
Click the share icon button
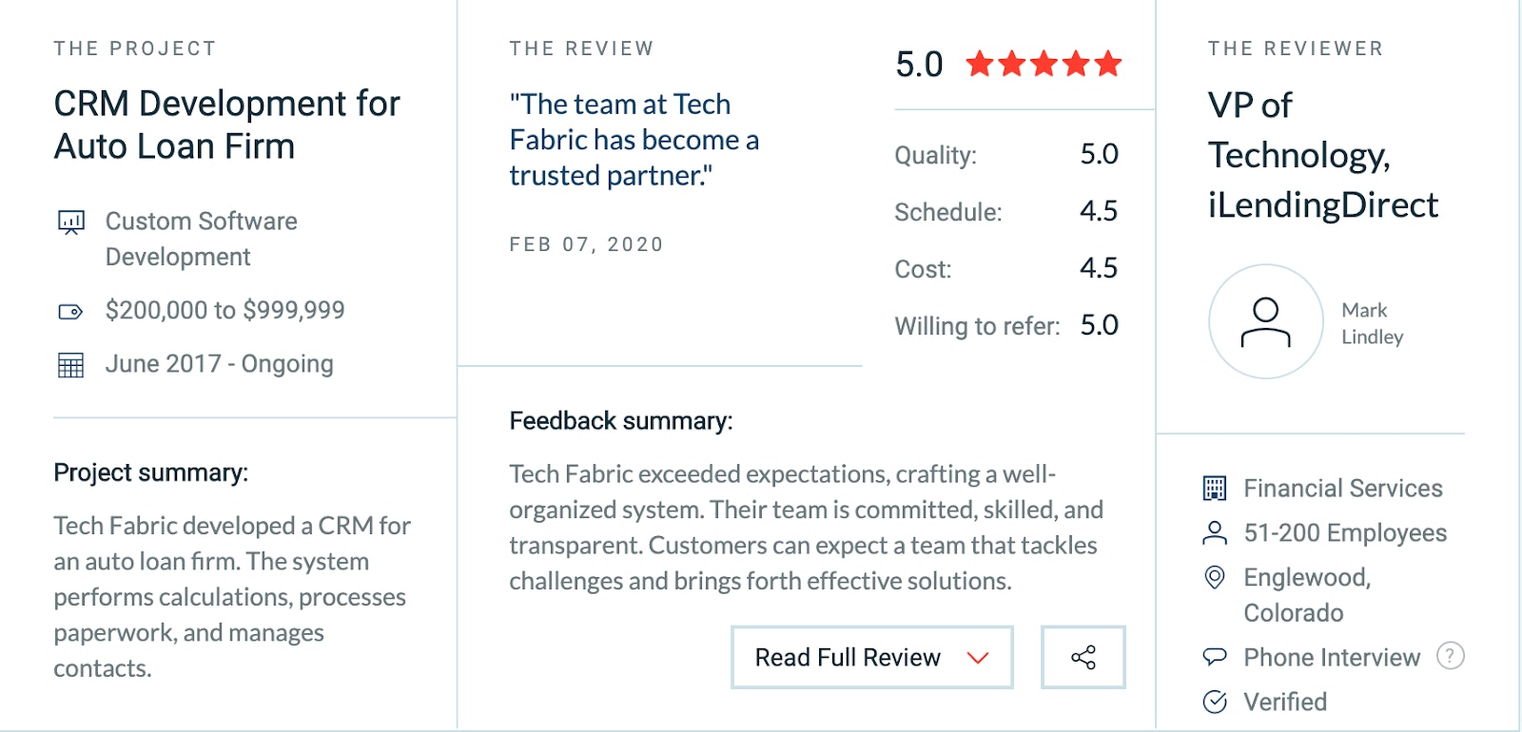click(1083, 657)
